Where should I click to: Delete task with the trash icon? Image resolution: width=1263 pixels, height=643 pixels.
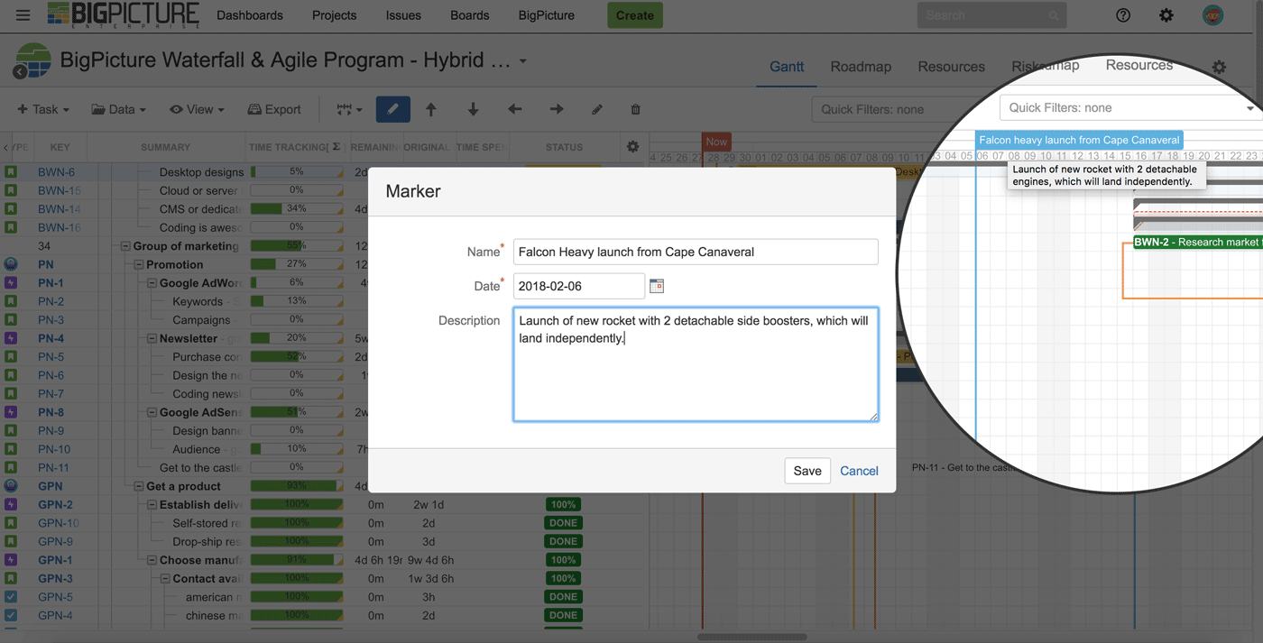coord(635,109)
